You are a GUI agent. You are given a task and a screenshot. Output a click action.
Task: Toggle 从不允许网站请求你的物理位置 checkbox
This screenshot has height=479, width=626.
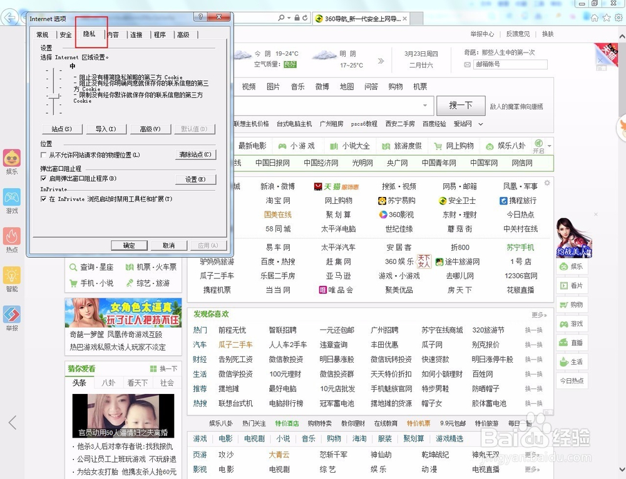pyautogui.click(x=44, y=154)
